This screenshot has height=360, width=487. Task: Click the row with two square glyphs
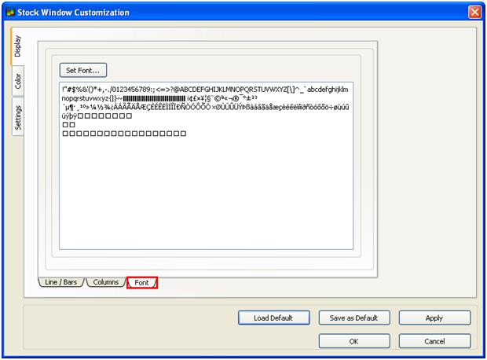[68, 125]
